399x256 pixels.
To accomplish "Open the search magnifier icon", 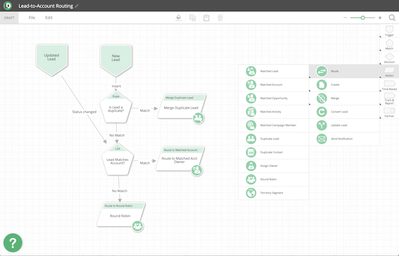I will [392, 18].
